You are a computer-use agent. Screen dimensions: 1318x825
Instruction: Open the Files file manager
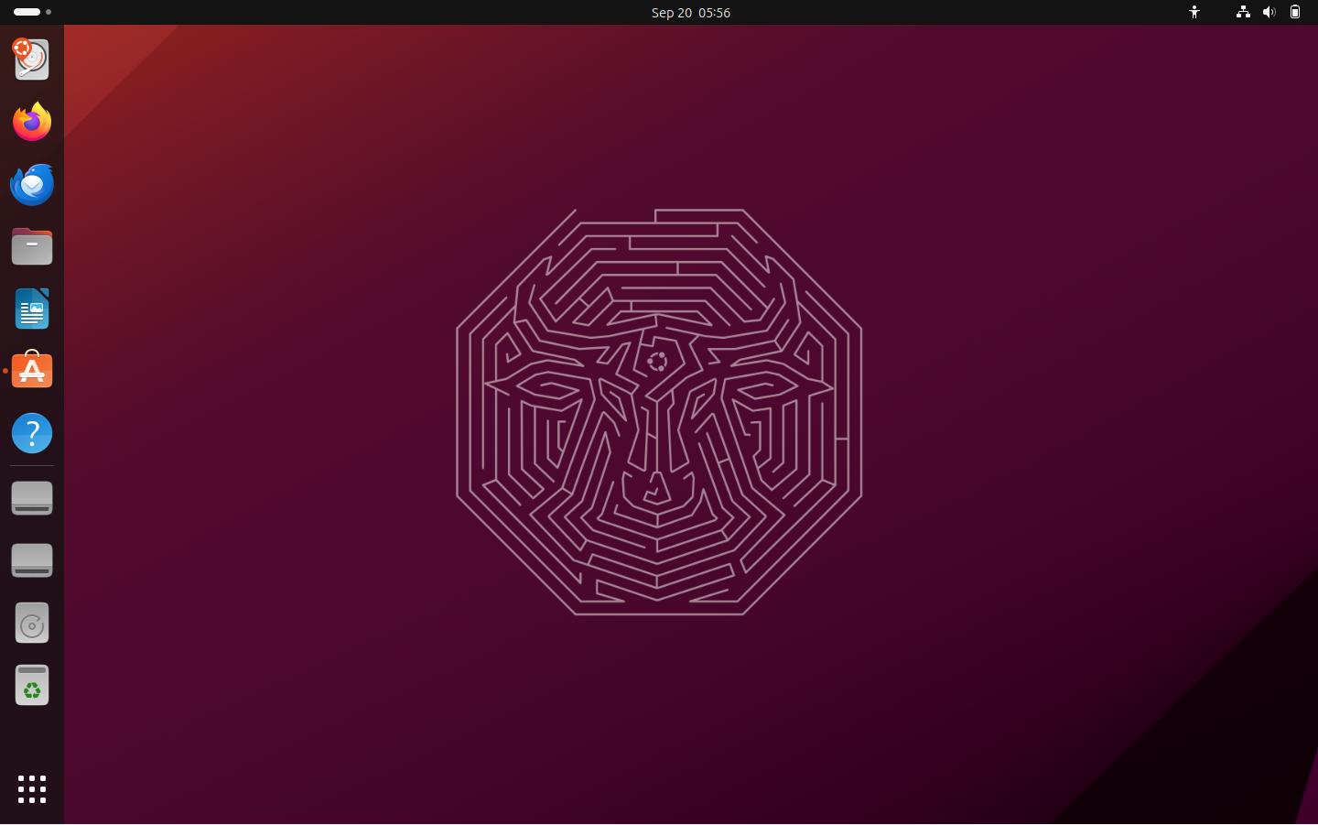pyautogui.click(x=32, y=246)
